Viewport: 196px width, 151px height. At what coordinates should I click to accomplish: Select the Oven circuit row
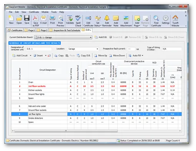pyautogui.click(x=96, y=82)
